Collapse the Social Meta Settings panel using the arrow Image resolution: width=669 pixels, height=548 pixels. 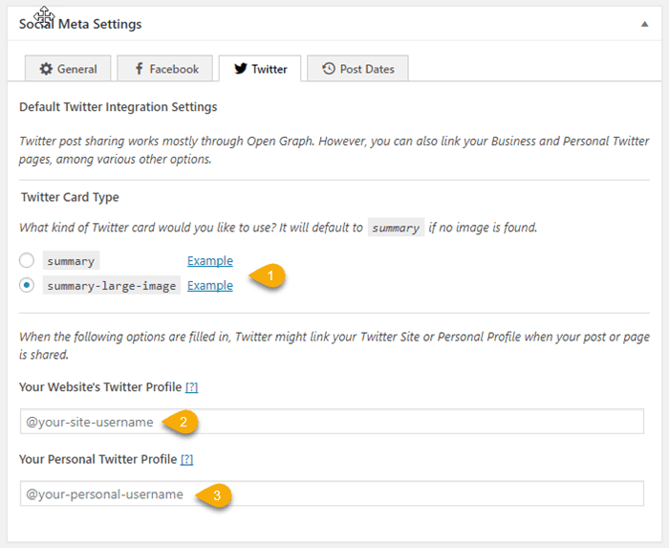click(645, 24)
